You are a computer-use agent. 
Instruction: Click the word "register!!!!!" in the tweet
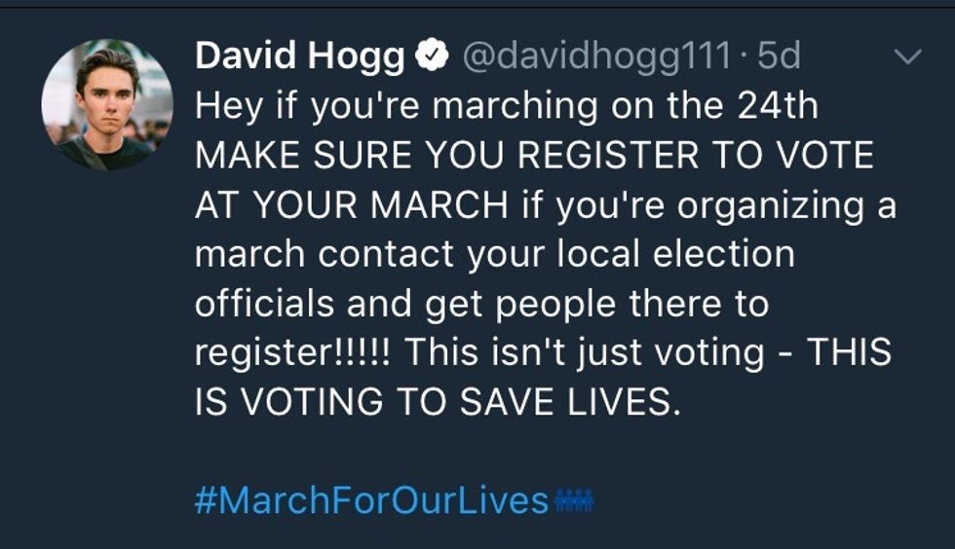[x=292, y=353]
